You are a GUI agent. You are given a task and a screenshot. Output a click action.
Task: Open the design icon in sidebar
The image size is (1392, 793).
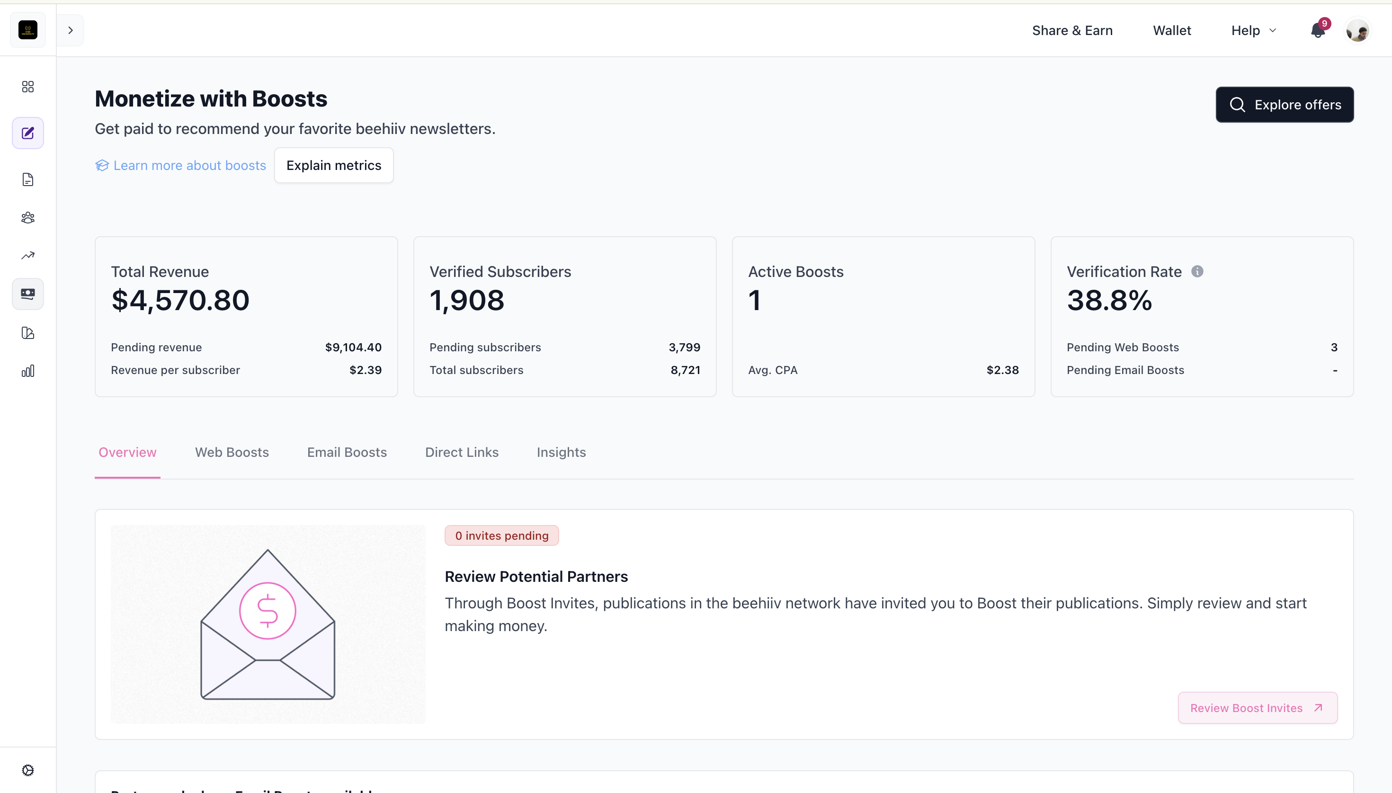(x=28, y=333)
